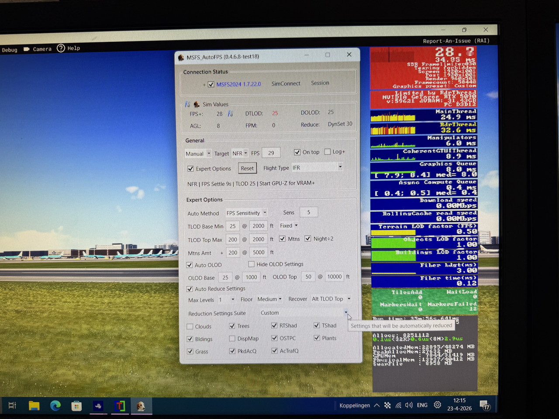
Task: Open the Flight Type IFR dropdown
Action: pyautogui.click(x=317, y=168)
